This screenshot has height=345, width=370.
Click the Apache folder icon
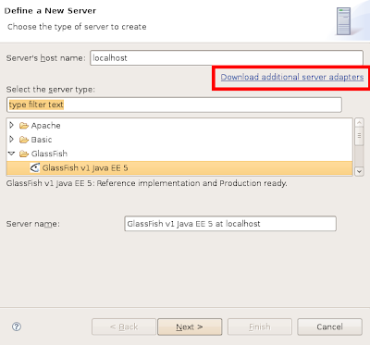click(24, 126)
